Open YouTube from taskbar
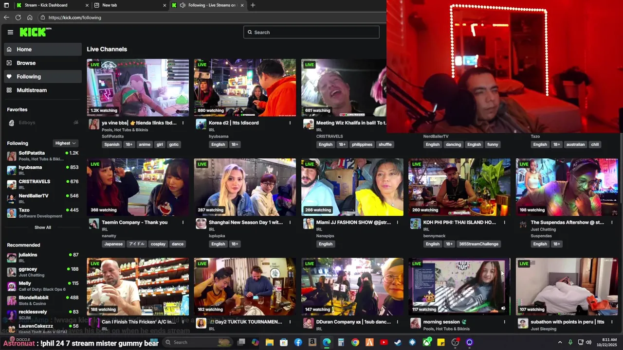623x350 pixels. pos(384,342)
